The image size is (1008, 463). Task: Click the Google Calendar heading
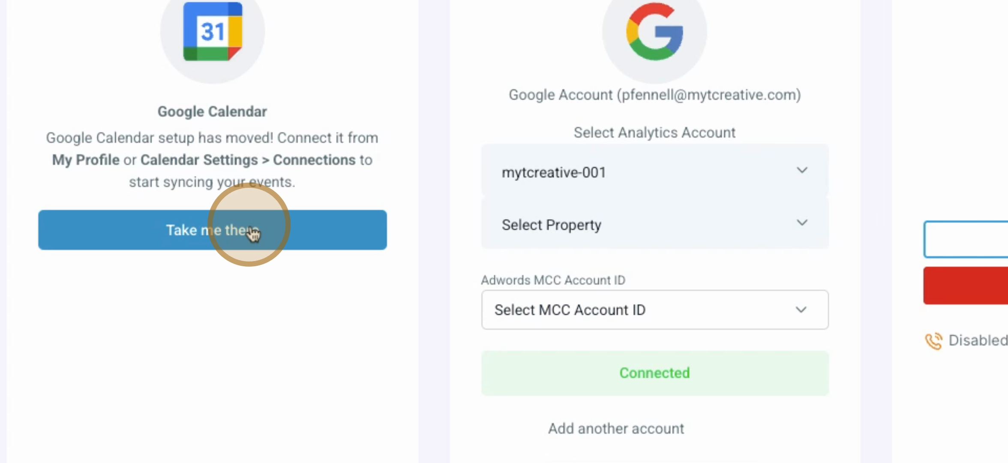point(212,111)
